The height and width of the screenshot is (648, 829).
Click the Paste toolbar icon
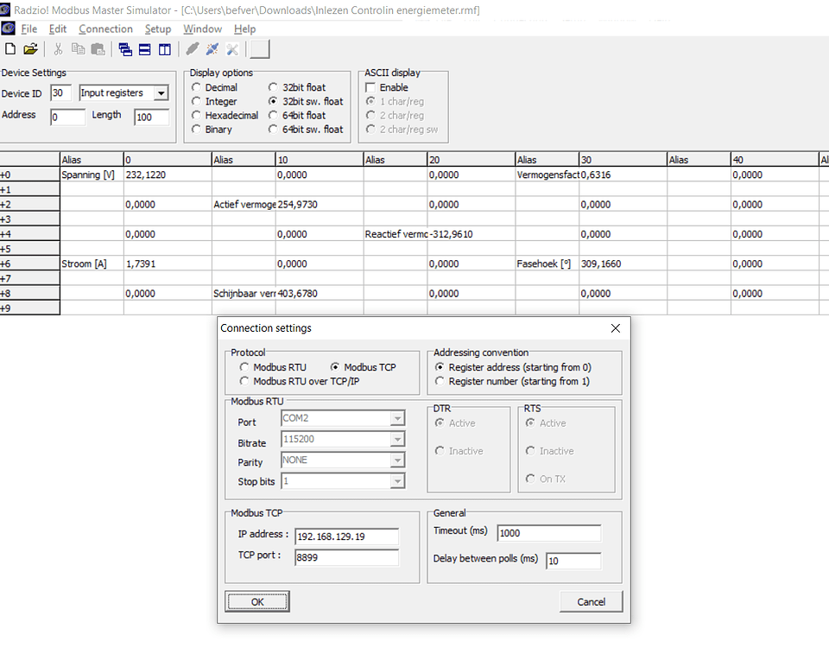pyautogui.click(x=98, y=49)
